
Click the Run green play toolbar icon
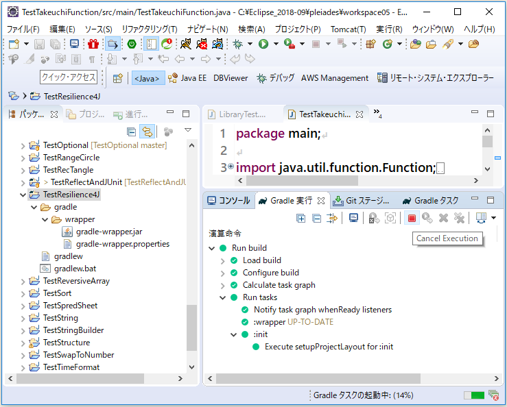(263, 44)
